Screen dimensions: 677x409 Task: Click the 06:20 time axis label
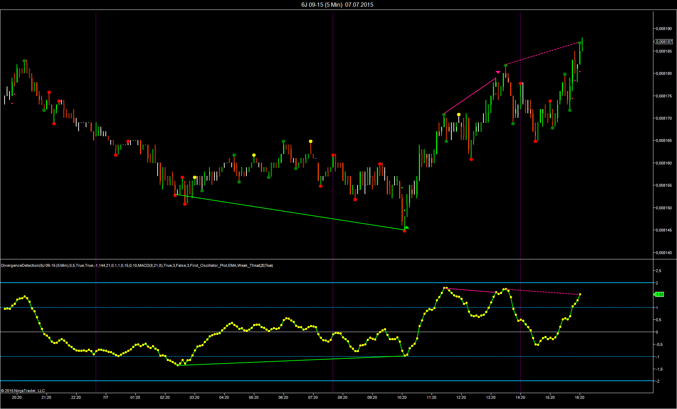click(x=283, y=397)
